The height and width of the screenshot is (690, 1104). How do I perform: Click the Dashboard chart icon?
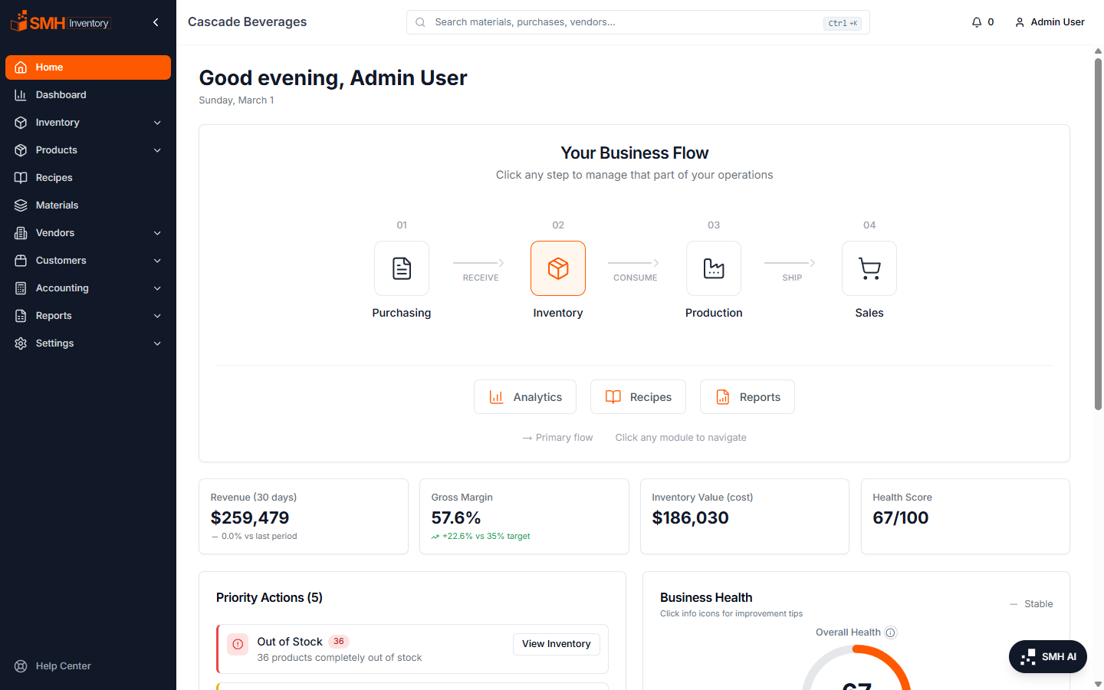click(x=21, y=95)
